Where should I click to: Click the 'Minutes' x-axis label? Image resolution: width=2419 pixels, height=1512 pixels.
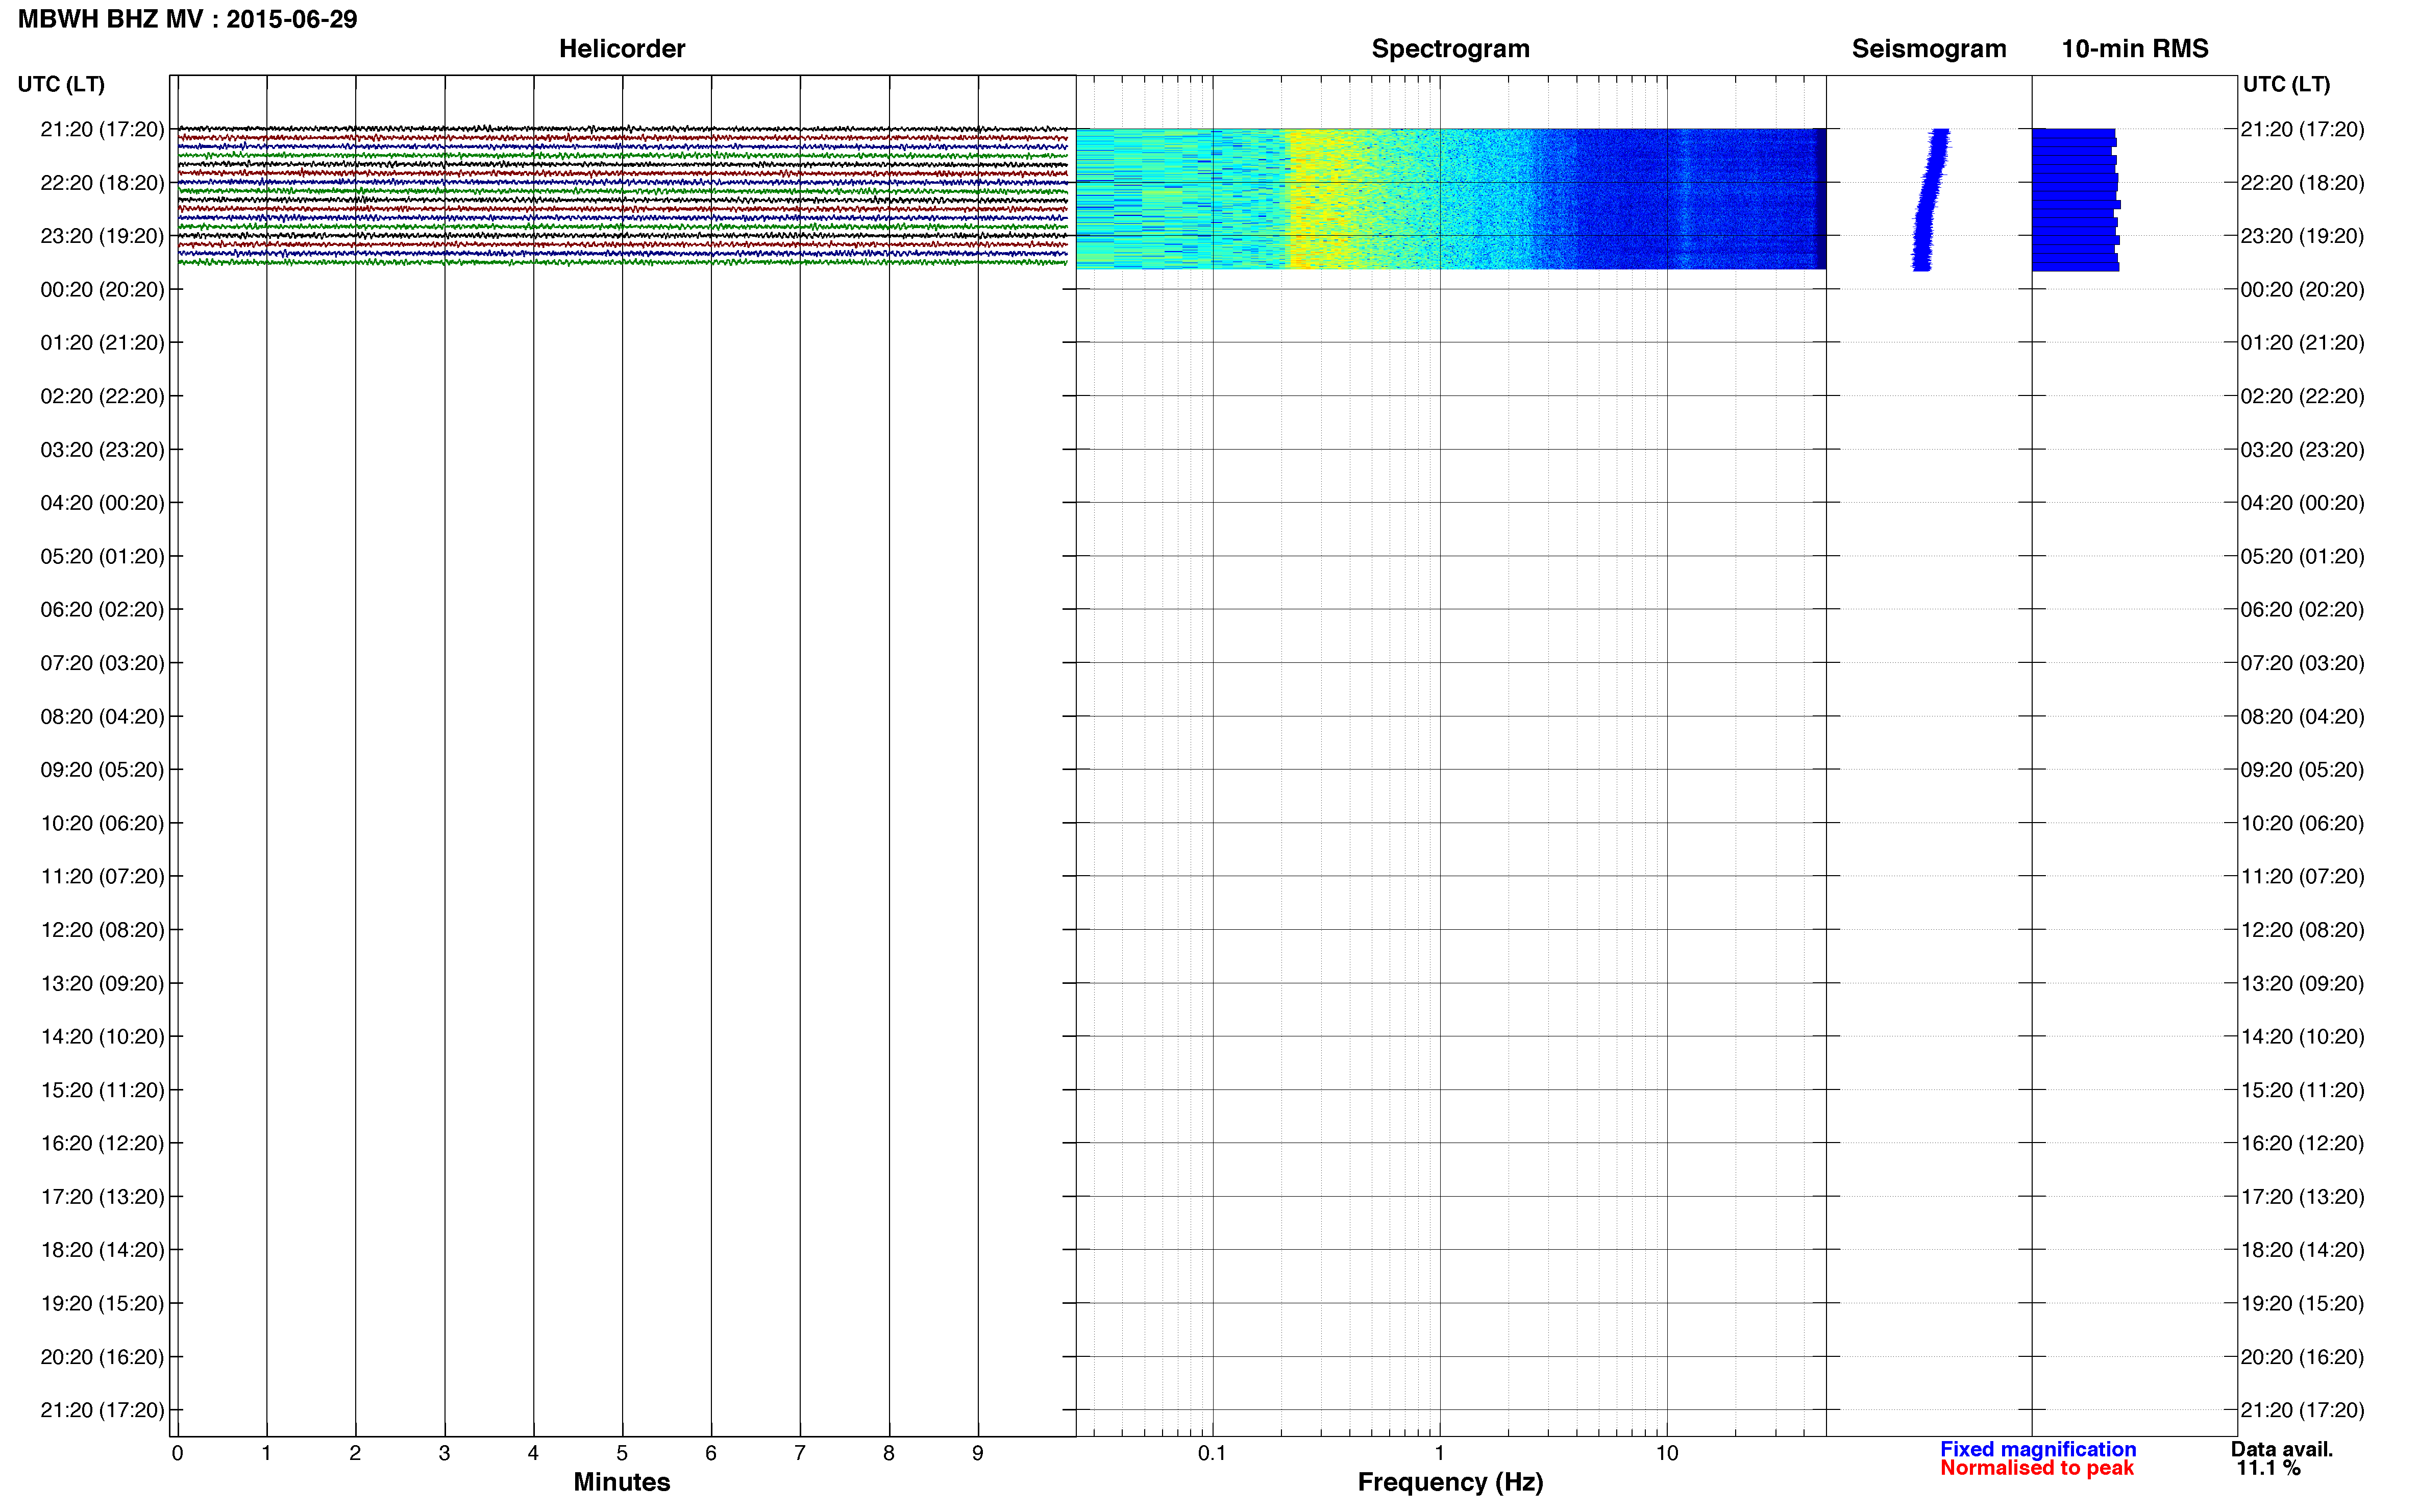point(622,1482)
